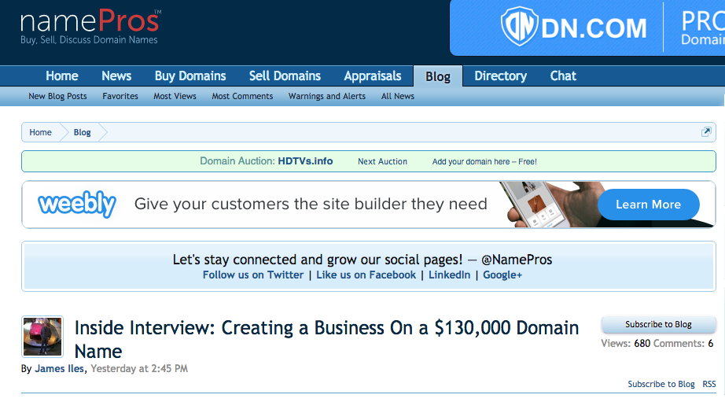The image size is (725, 402).
Task: Open the Buy Domains tab
Action: coord(190,76)
